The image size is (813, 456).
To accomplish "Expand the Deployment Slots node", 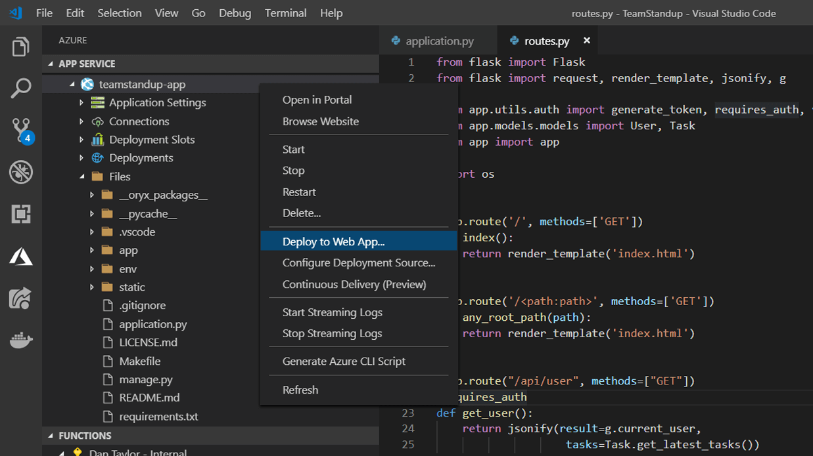I will click(x=81, y=140).
